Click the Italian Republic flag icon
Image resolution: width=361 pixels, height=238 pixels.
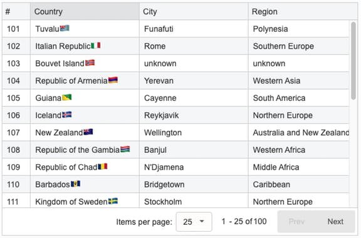pyautogui.click(x=96, y=46)
